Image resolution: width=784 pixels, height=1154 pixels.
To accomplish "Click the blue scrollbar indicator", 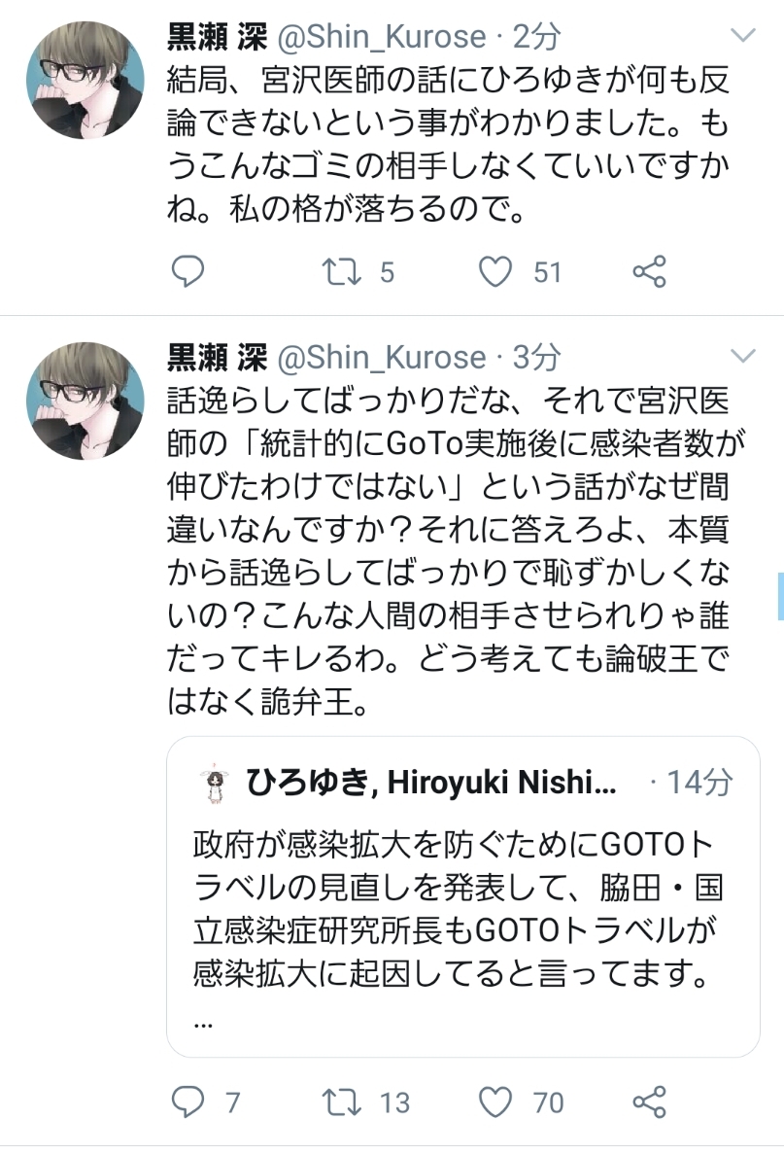I will point(779,596).
